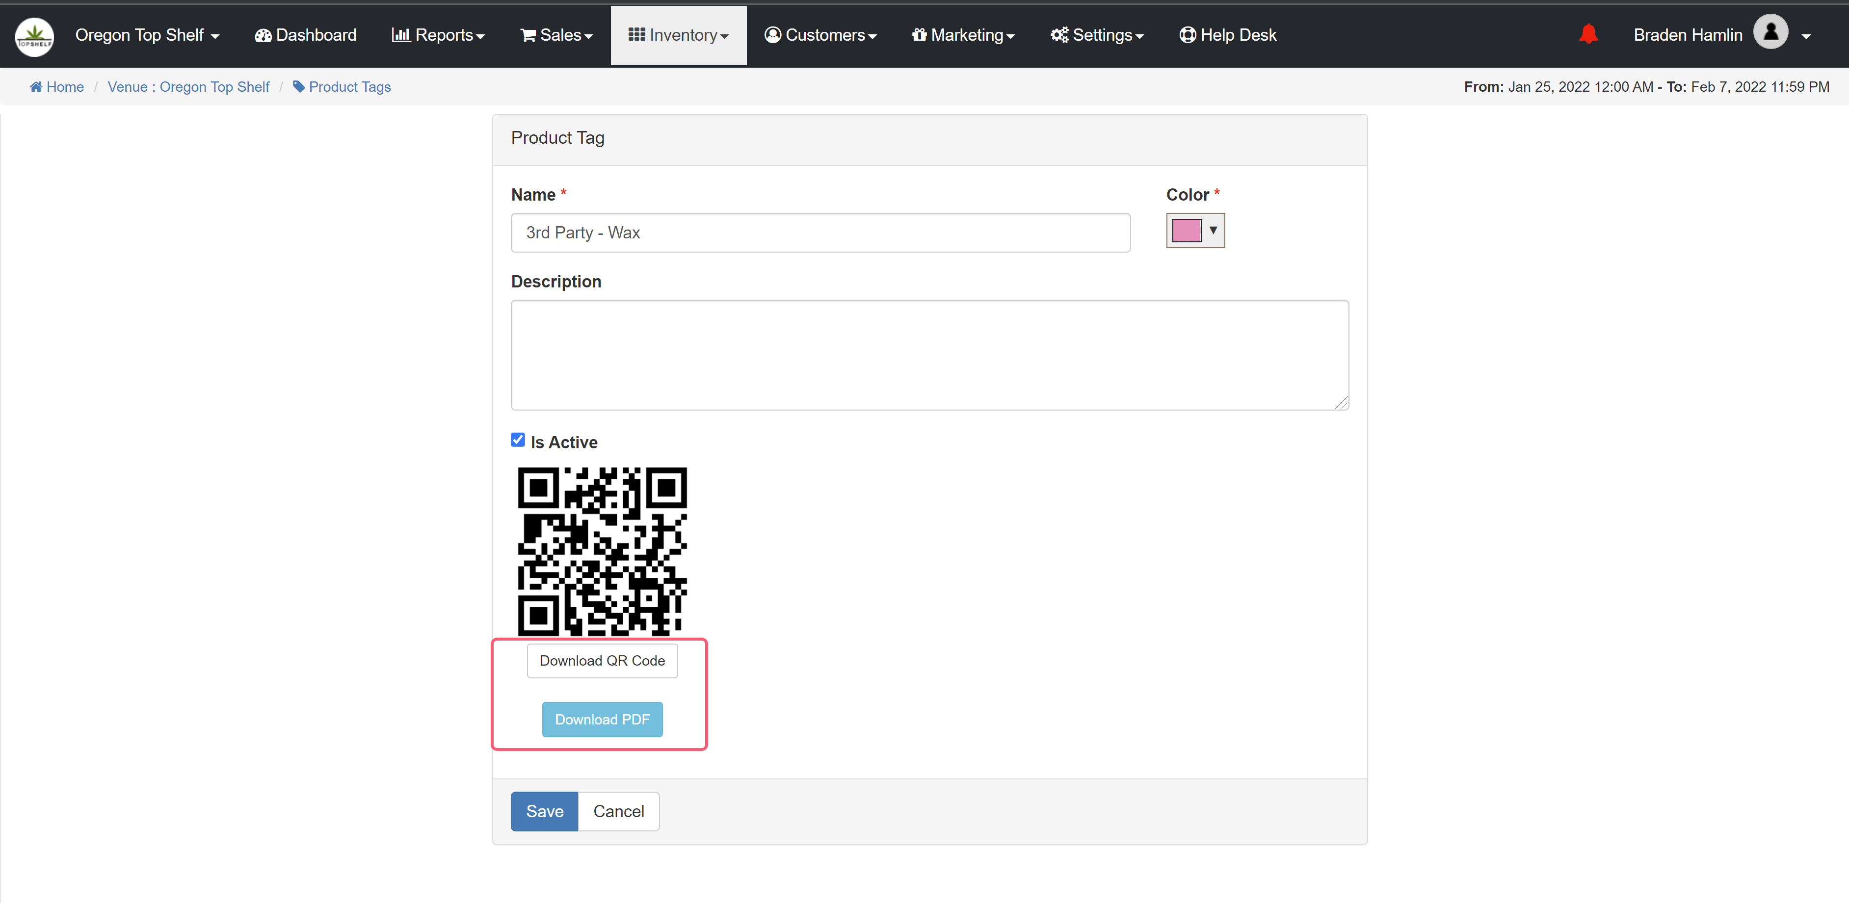Expand the Oregon Top Shelf venue dropdown
The width and height of the screenshot is (1849, 903).
tap(147, 35)
